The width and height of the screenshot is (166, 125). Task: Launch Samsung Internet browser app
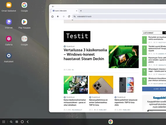[9, 22]
